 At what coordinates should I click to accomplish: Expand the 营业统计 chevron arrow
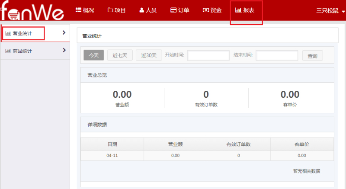[64, 32]
